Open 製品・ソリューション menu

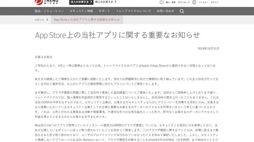(49, 11)
